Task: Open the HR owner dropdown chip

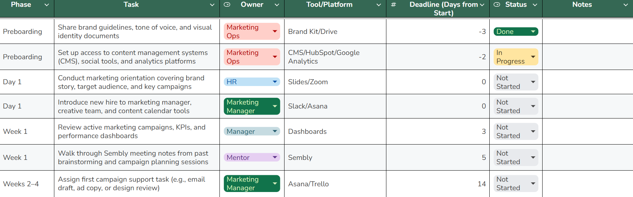Action: [252, 82]
